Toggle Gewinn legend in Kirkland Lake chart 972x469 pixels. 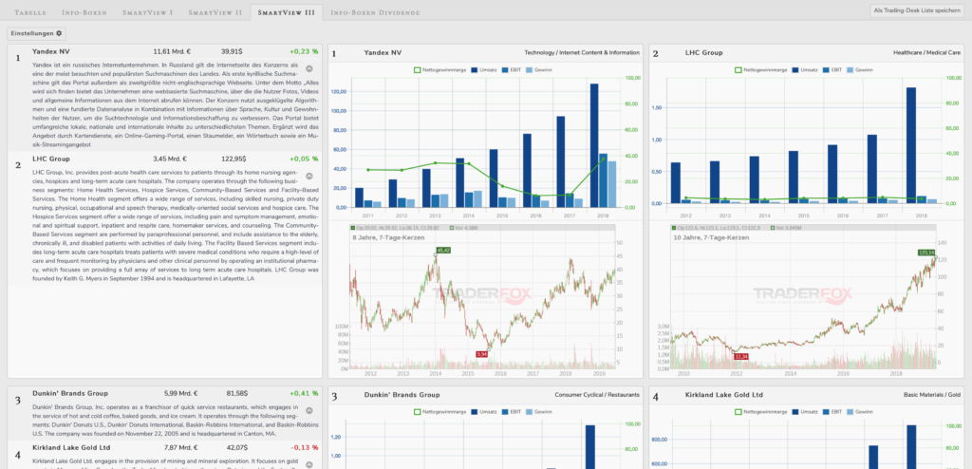click(860, 411)
